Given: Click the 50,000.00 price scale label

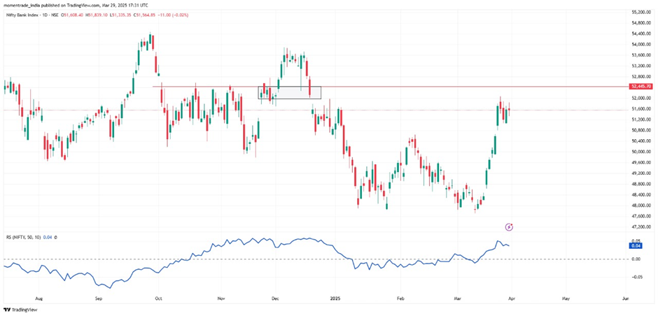Looking at the screenshot, I should 642,152.
